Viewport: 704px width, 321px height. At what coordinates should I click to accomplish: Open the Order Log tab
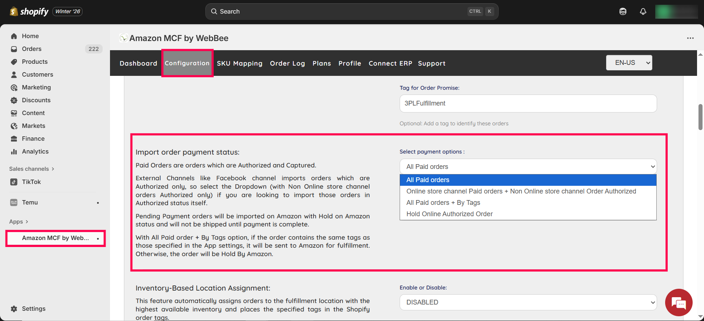click(x=287, y=63)
